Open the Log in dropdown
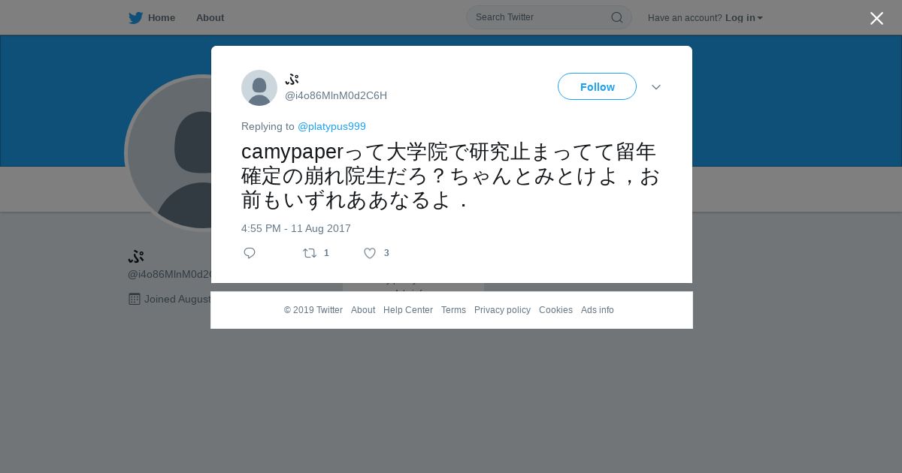The image size is (902, 473). point(743,18)
